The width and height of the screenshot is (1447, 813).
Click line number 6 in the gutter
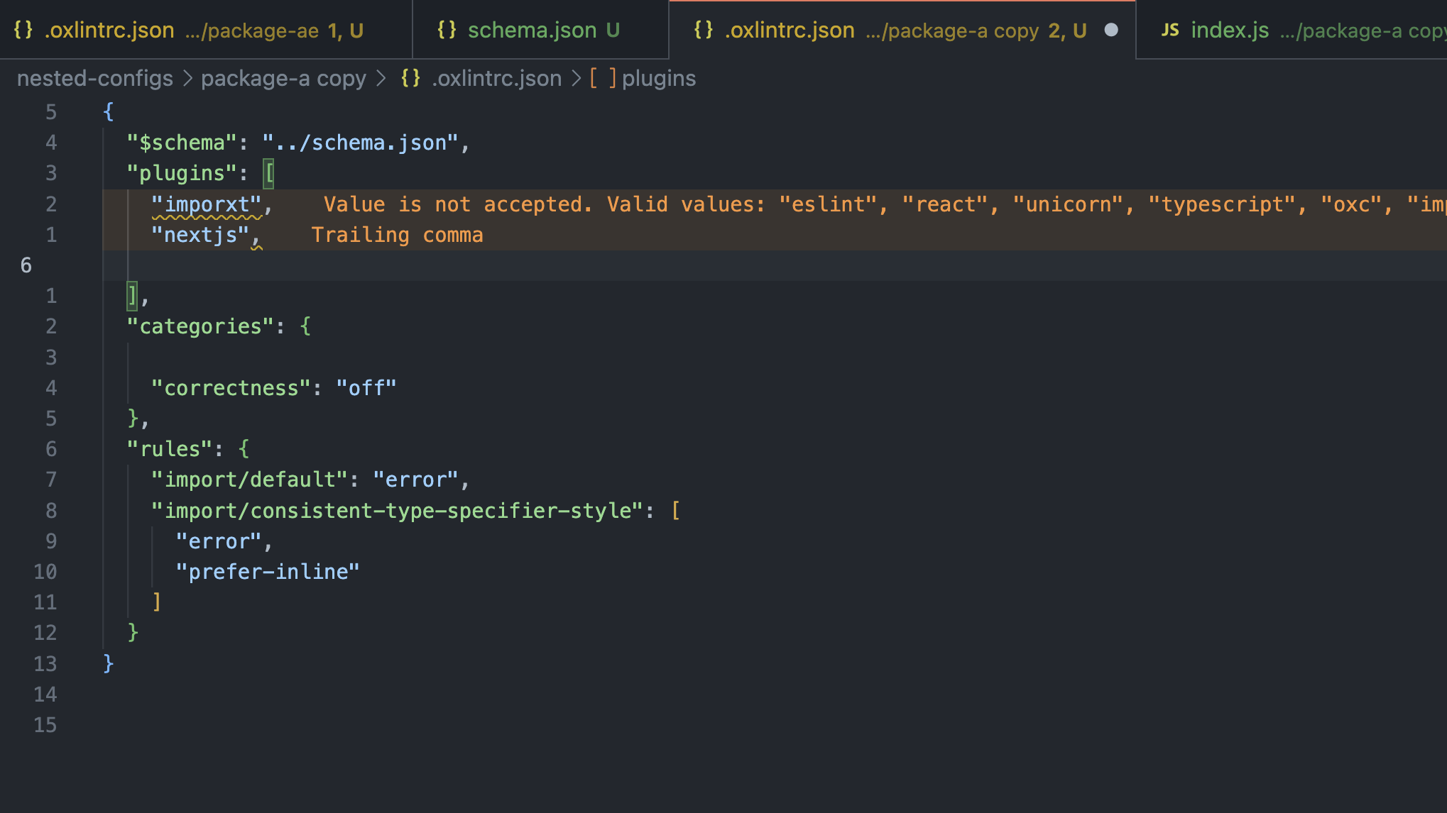pos(26,265)
